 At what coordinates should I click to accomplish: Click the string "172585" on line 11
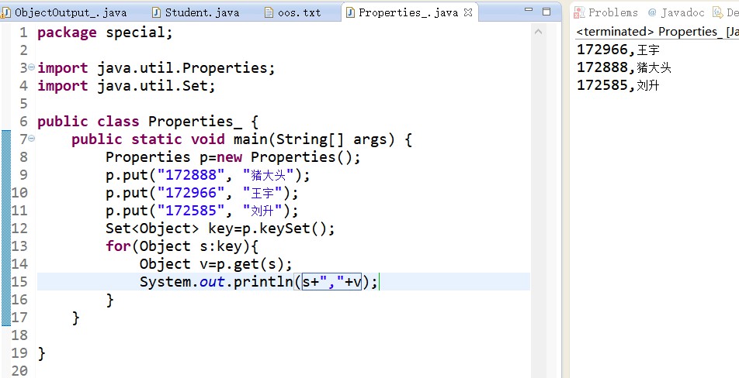point(190,211)
